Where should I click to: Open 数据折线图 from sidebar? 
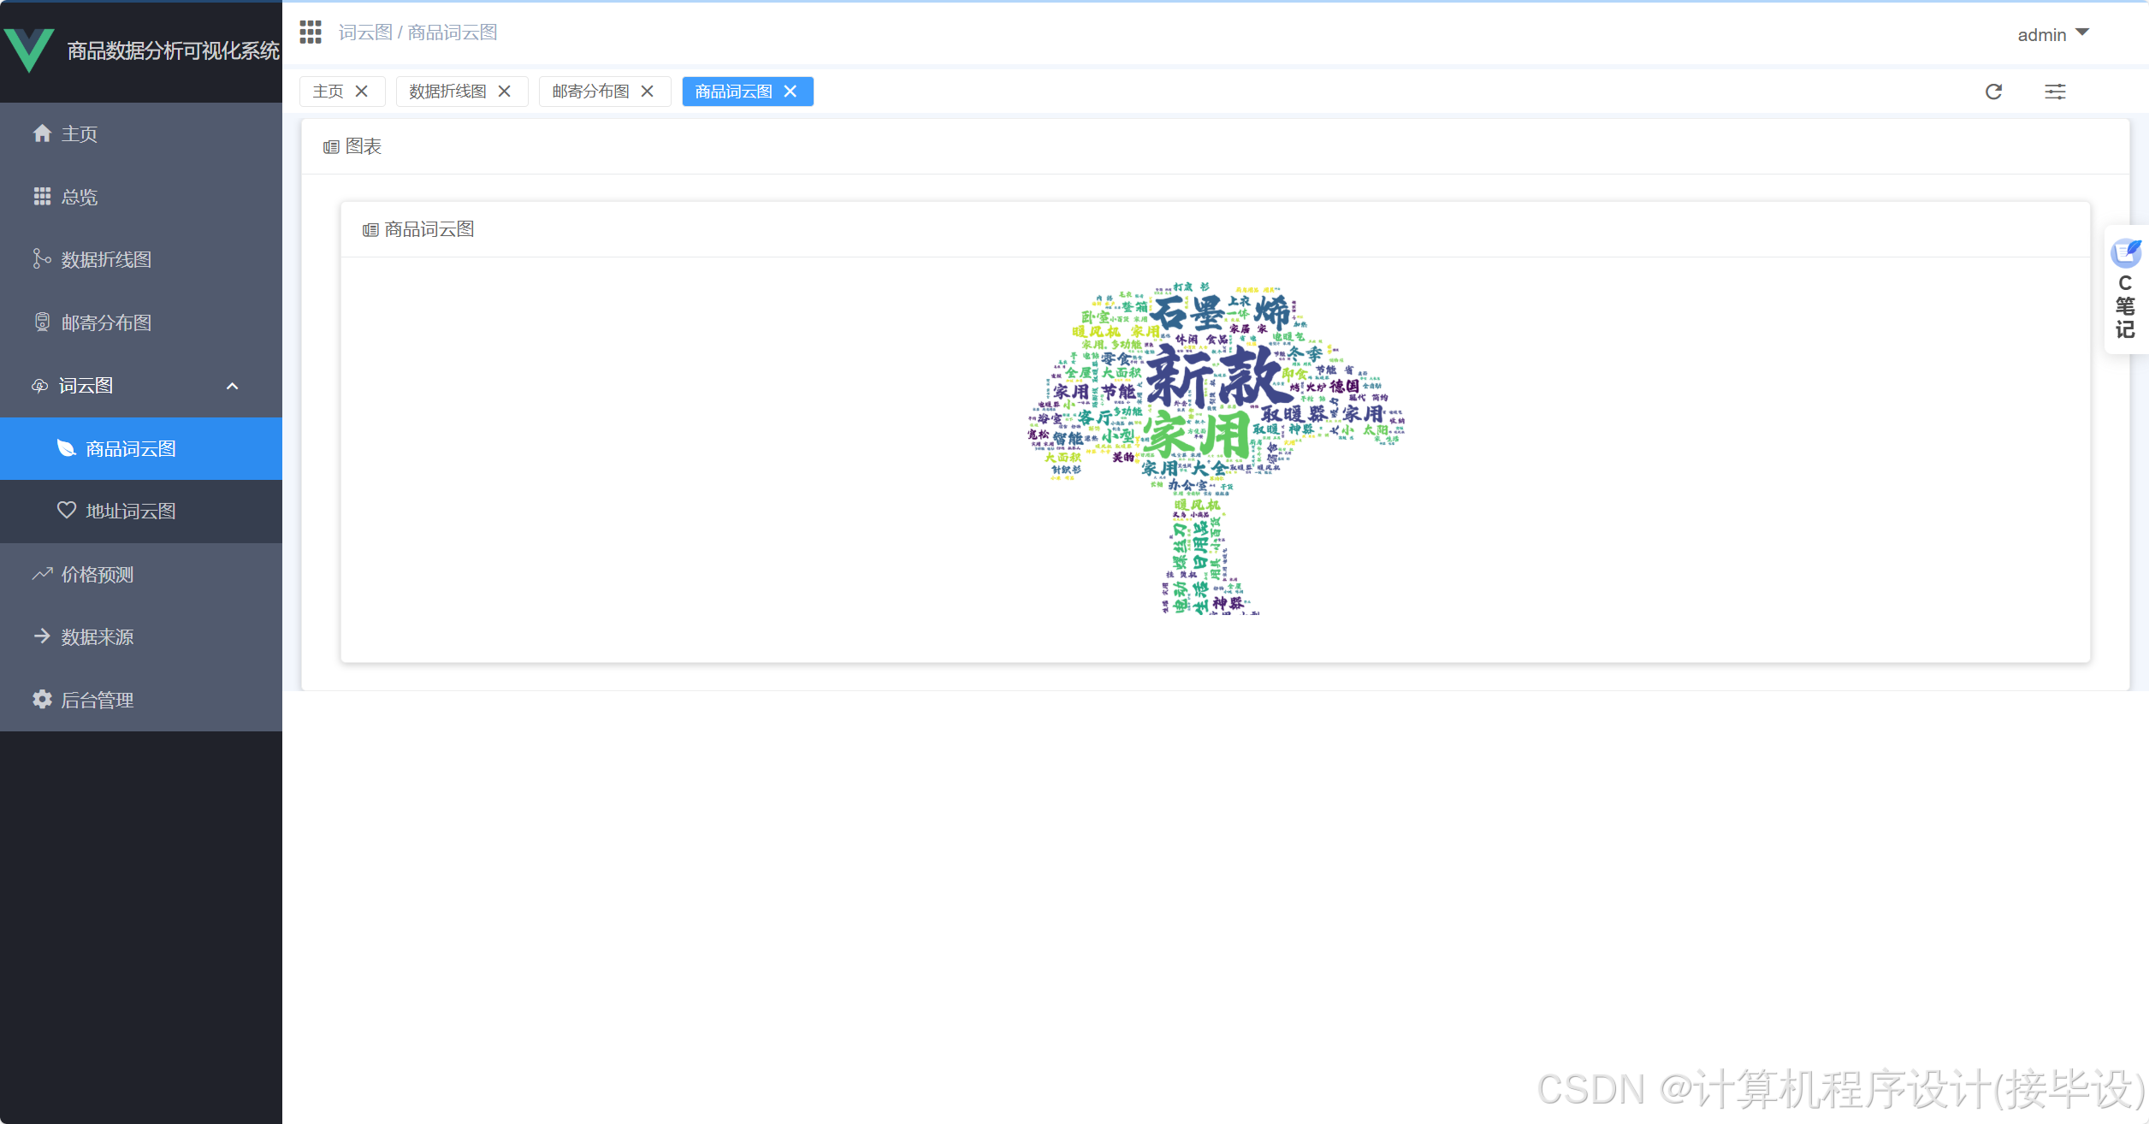click(106, 259)
